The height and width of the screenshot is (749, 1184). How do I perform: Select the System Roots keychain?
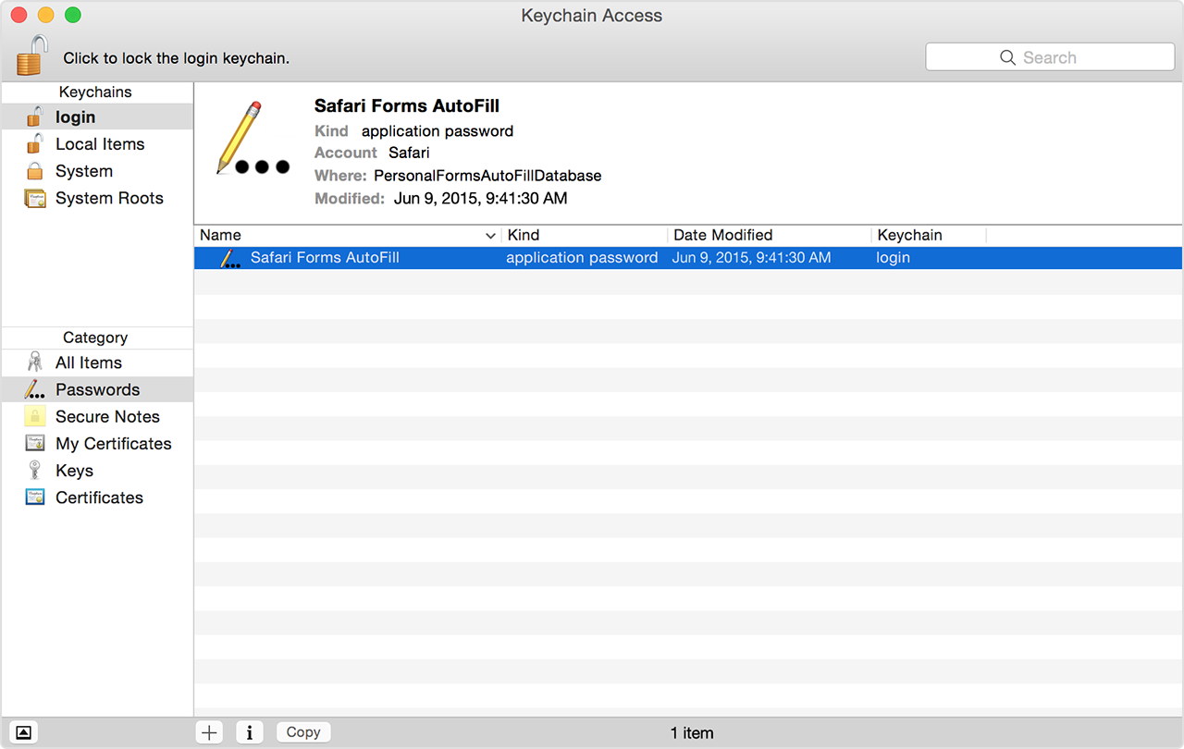[x=97, y=198]
